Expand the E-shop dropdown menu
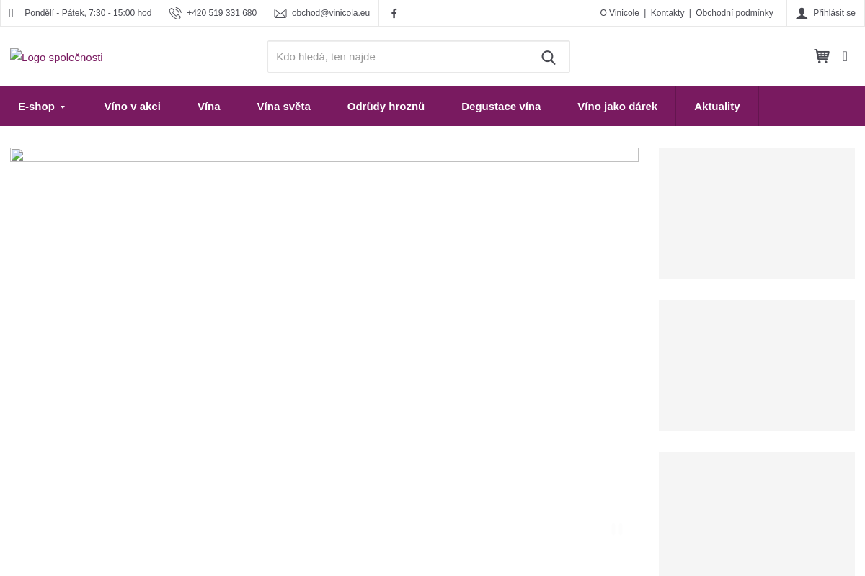Image resolution: width=865 pixels, height=576 pixels. coord(43,107)
